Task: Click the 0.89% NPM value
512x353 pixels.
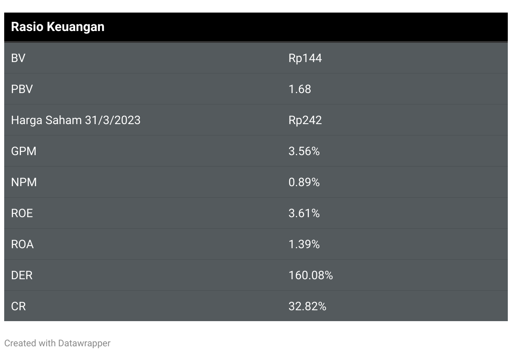Action: (x=304, y=182)
